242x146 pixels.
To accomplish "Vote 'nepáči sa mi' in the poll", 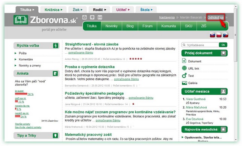I will 22,113.
